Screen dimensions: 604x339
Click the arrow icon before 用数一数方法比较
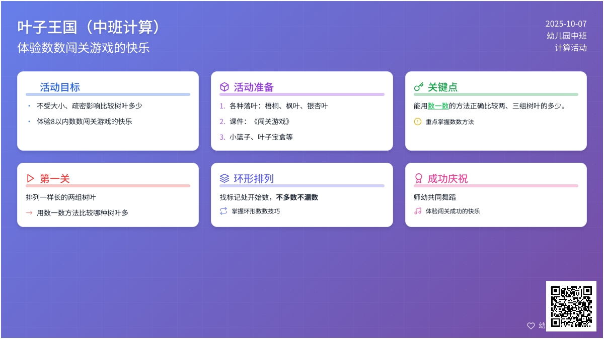point(29,213)
